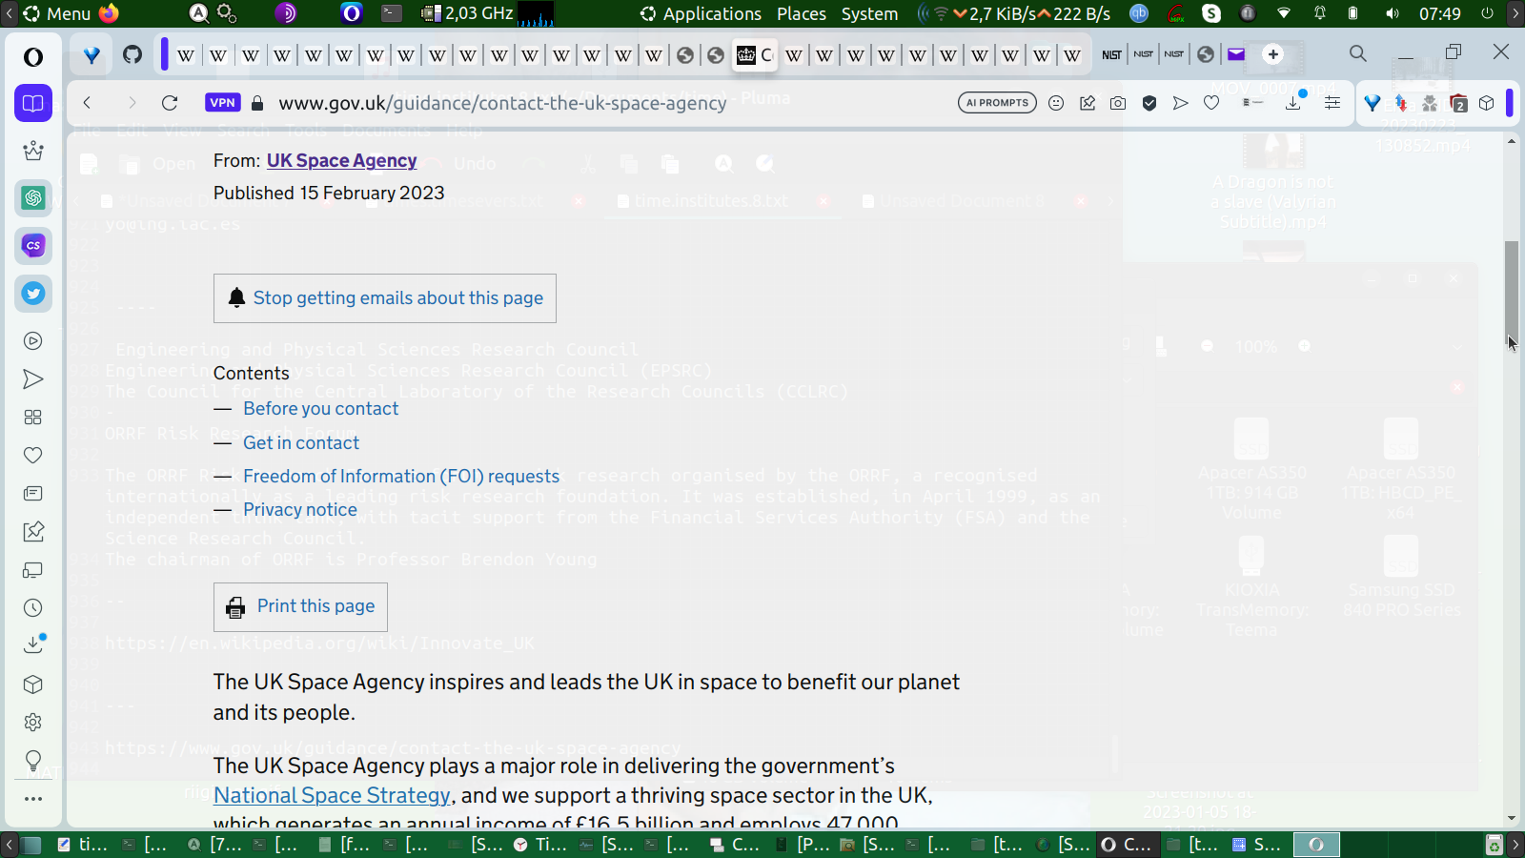Open the heart Bookmarks panel in sidebar
This screenshot has height=858, width=1525.
pos(33,456)
